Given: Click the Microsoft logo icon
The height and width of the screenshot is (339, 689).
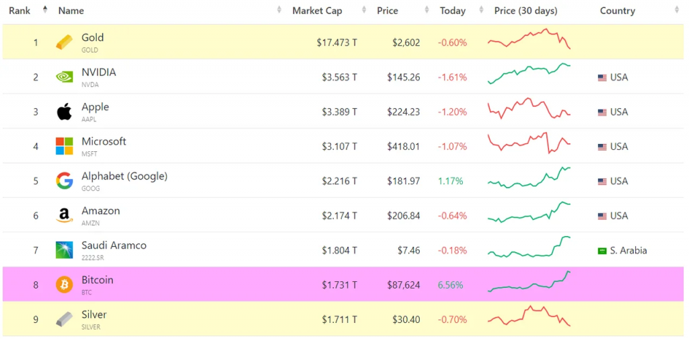Looking at the screenshot, I should [x=65, y=146].
